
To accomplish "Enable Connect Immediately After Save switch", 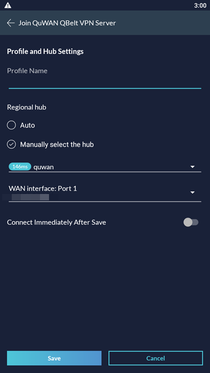I will [x=191, y=222].
